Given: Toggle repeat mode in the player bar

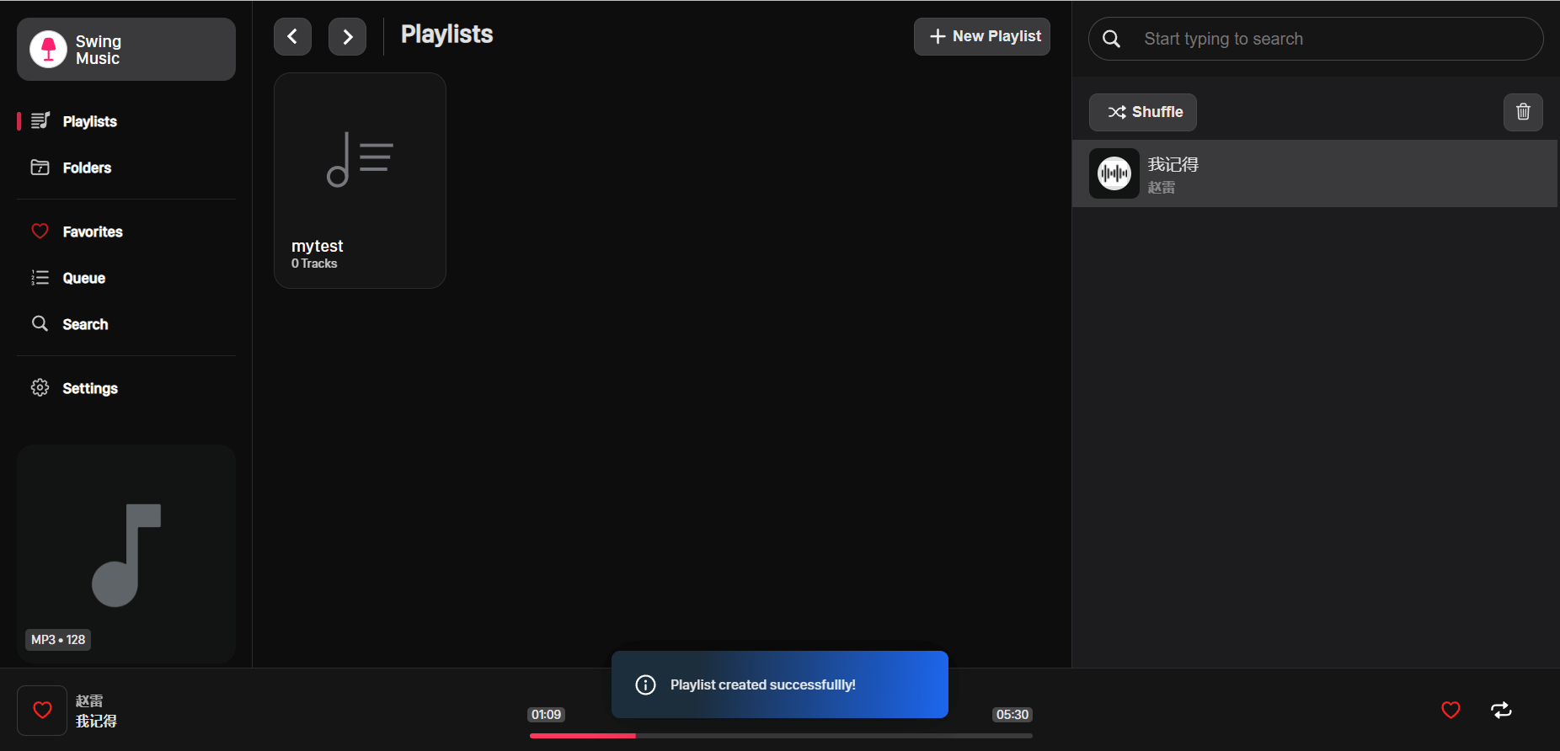Looking at the screenshot, I should coord(1500,710).
